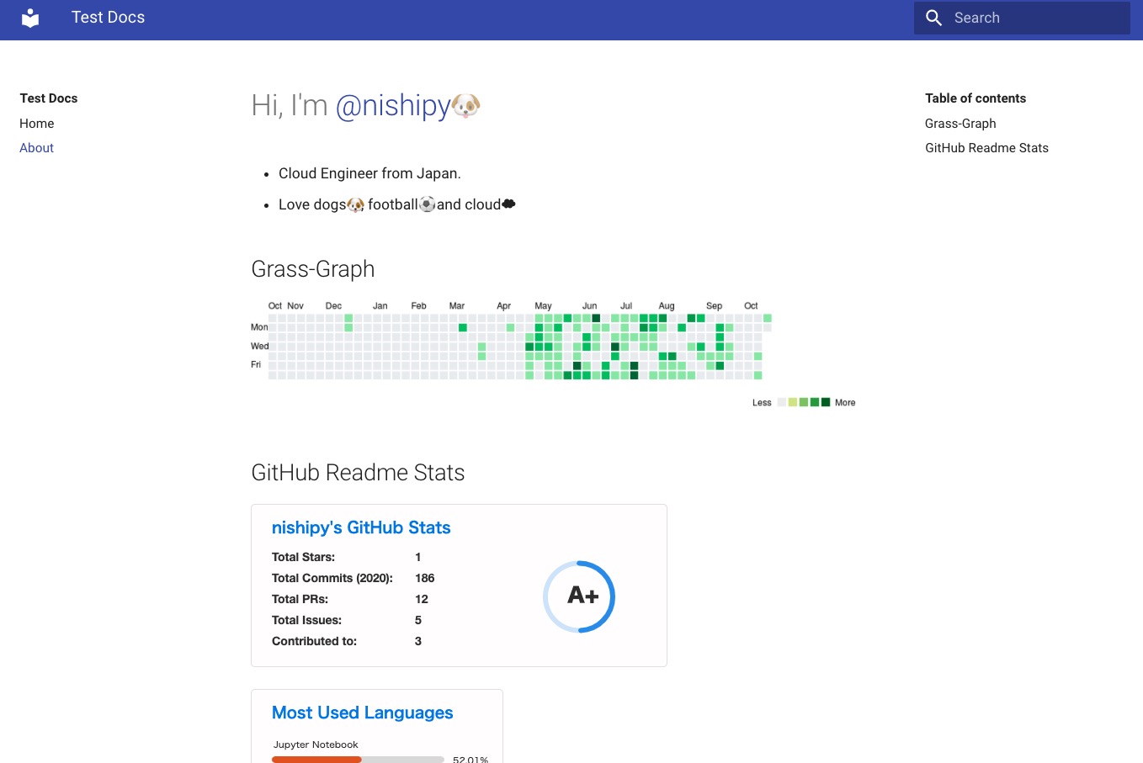Click the 'Total PRs:' label
Screen dimensions: 1143x763
coord(300,599)
